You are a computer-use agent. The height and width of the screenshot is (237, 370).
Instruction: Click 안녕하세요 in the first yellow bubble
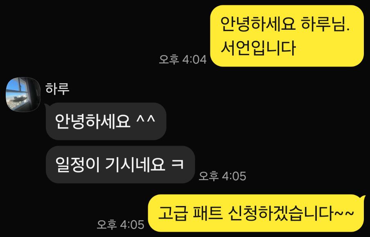(258, 24)
